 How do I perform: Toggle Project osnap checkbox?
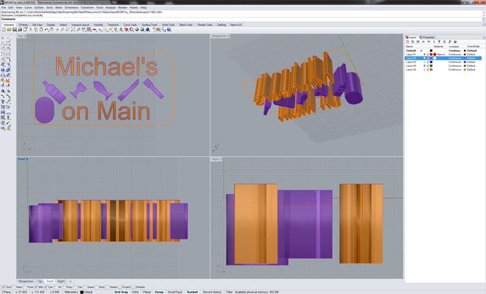click(x=120, y=287)
